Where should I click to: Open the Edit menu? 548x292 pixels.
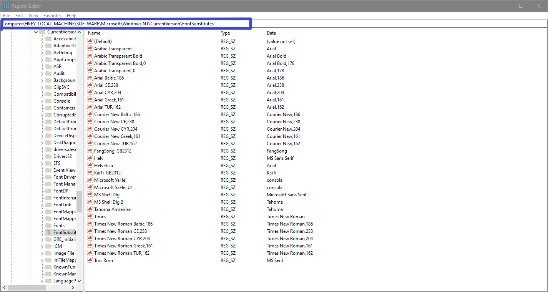19,16
